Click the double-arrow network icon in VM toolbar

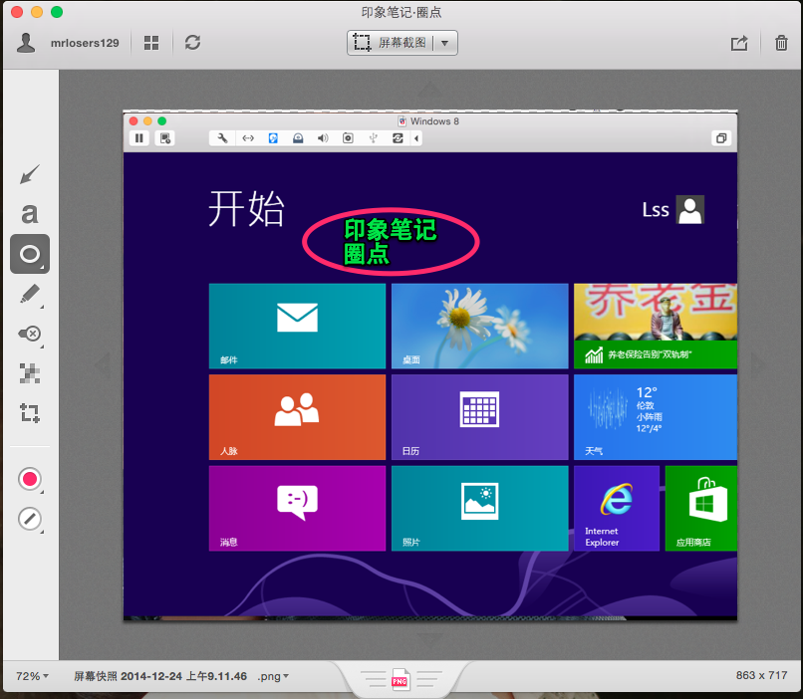coord(248,138)
